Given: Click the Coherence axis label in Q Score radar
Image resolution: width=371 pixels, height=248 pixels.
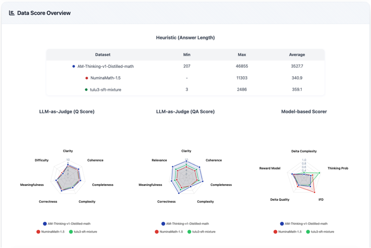Looking at the screenshot, I should pyautogui.click(x=95, y=160).
